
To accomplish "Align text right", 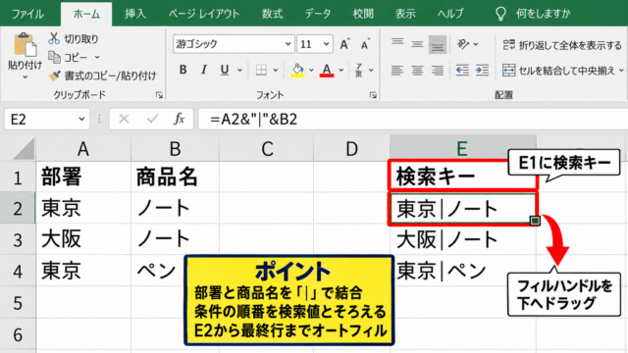I will pyautogui.click(x=438, y=71).
